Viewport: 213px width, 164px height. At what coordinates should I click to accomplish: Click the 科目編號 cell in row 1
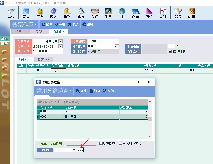click(x=59, y=71)
